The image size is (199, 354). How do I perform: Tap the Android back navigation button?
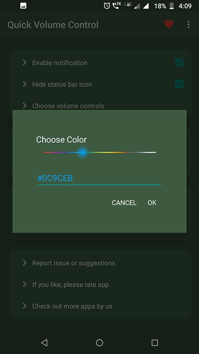44,342
